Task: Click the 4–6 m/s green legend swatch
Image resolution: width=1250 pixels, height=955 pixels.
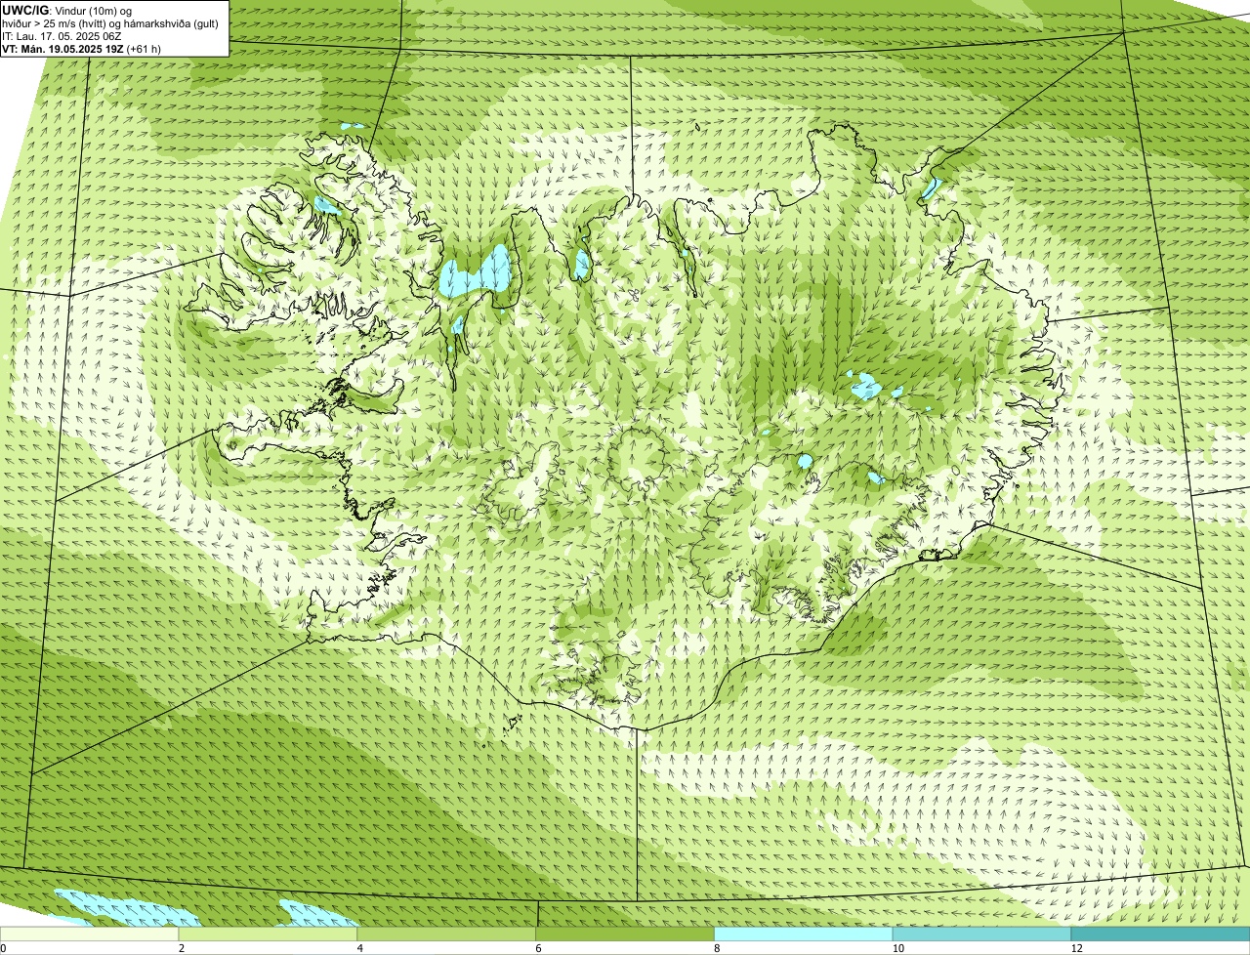Action: point(447,934)
